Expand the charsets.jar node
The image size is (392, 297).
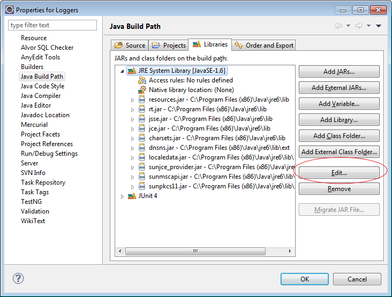pos(132,139)
